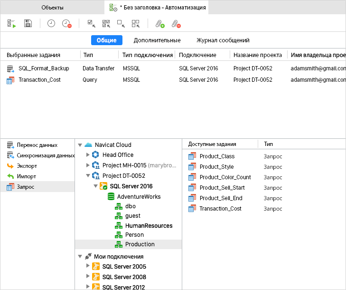Image resolution: width=346 pixels, height=290 pixels.
Task: Choose Запрос job type
Action: [x=37, y=187]
